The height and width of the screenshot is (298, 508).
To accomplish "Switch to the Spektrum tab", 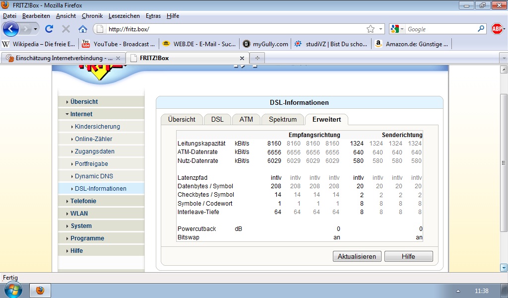I will coord(282,119).
